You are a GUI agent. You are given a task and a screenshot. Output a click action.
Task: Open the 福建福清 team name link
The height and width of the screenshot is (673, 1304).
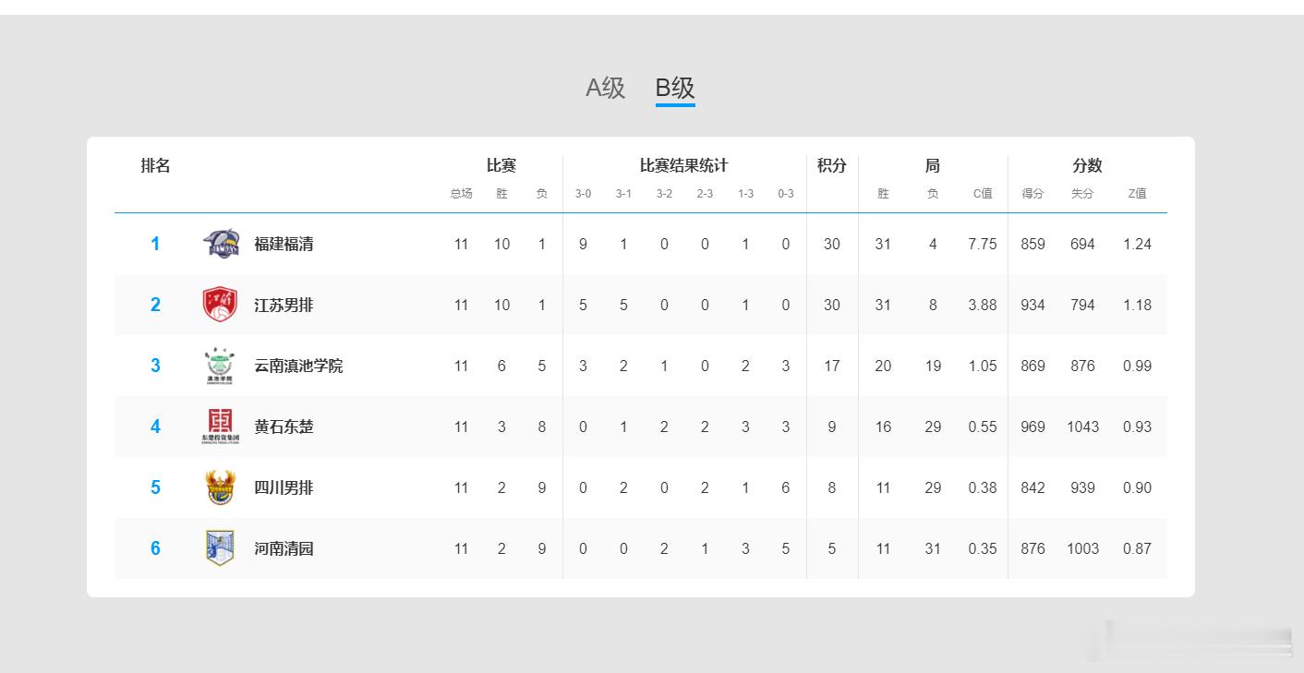pos(284,244)
